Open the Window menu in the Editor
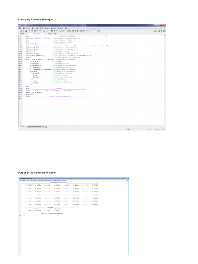The height and width of the screenshot is (264, 198). [x=60, y=28]
